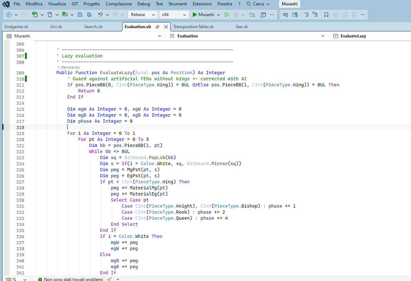
Task: Click the select tooltip pointer icon in the text toolbar
Action: pos(285,15)
